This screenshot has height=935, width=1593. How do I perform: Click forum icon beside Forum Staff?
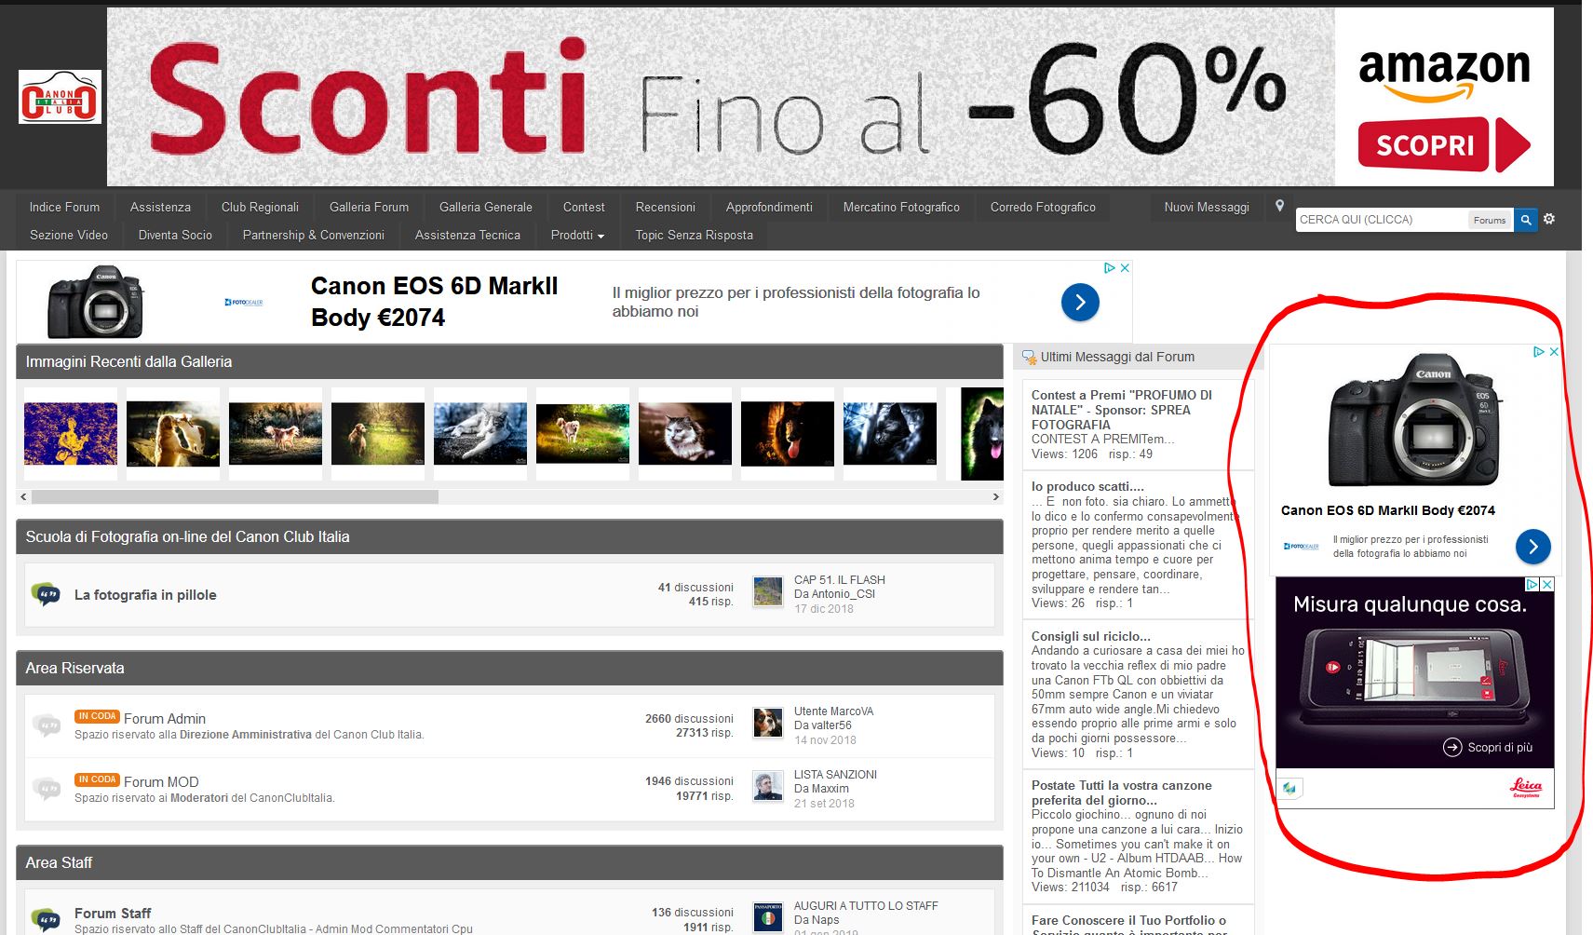(x=46, y=919)
